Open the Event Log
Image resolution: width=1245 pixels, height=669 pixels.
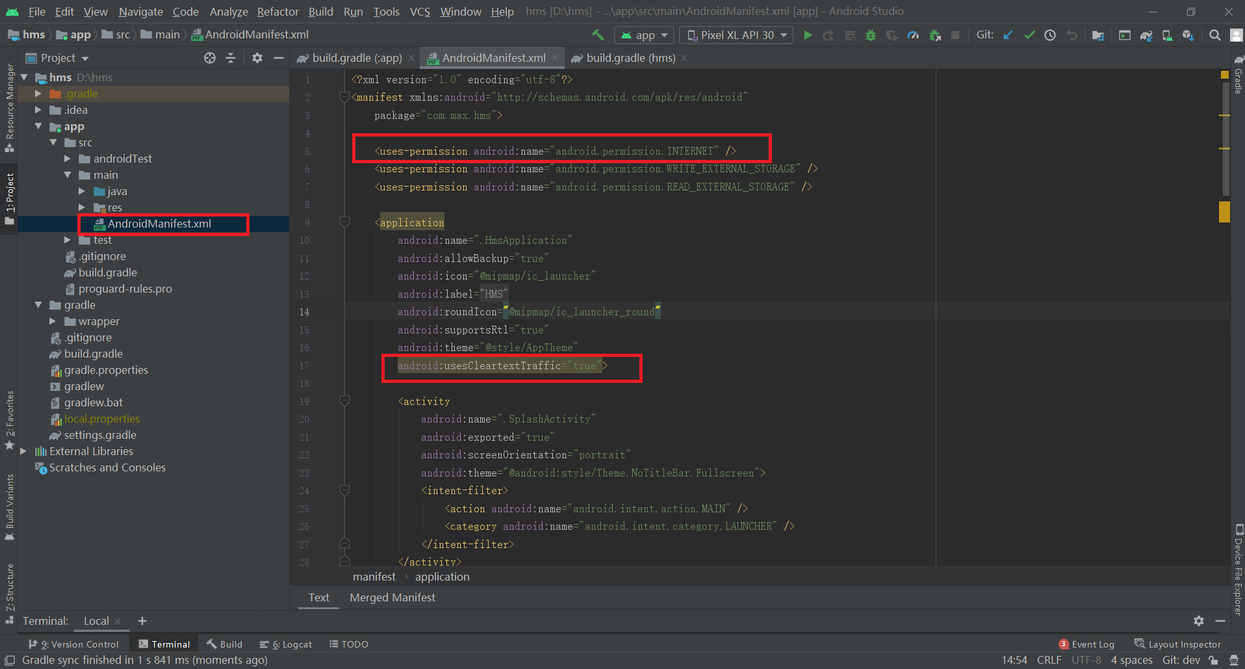[1086, 644]
